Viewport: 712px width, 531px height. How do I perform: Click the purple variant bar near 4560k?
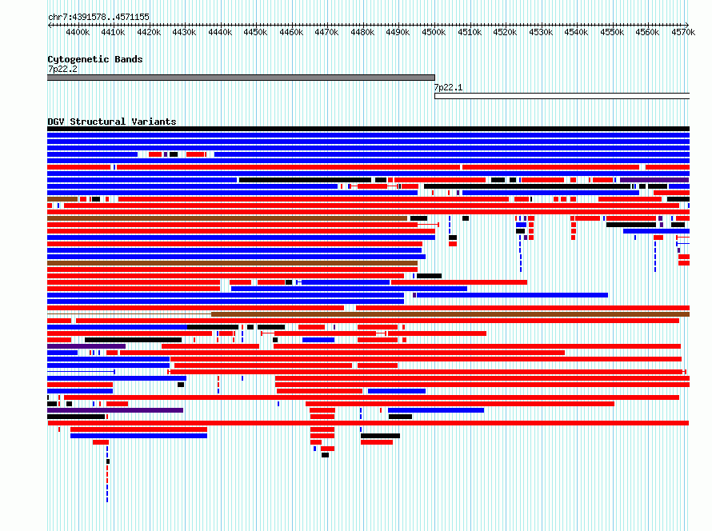[654, 180]
